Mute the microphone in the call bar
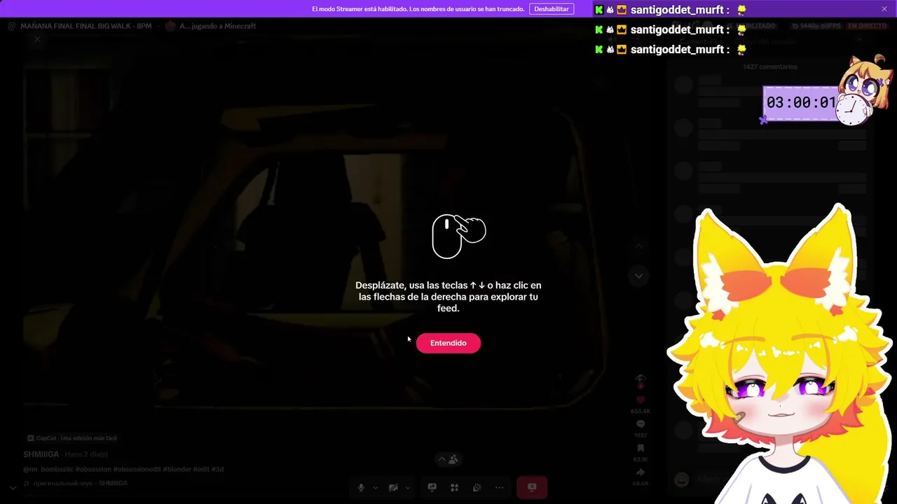This screenshot has height=504, width=897. [361, 487]
